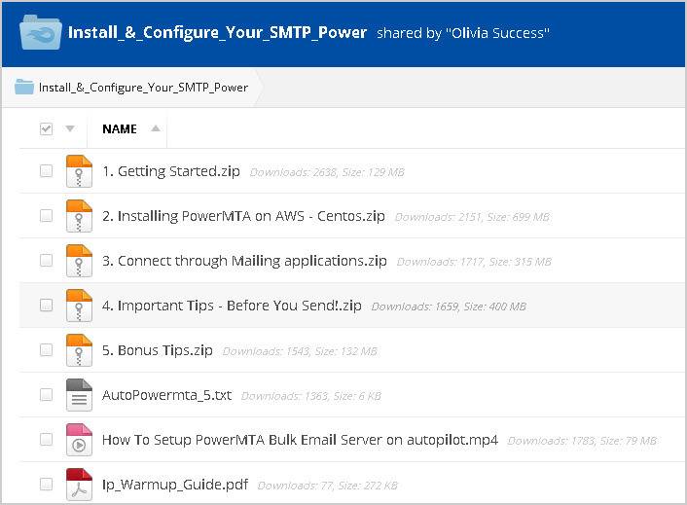687x505 pixels.
Task: Check the box for Ip_Warmup_Guide.pdf
Action: tap(46, 484)
